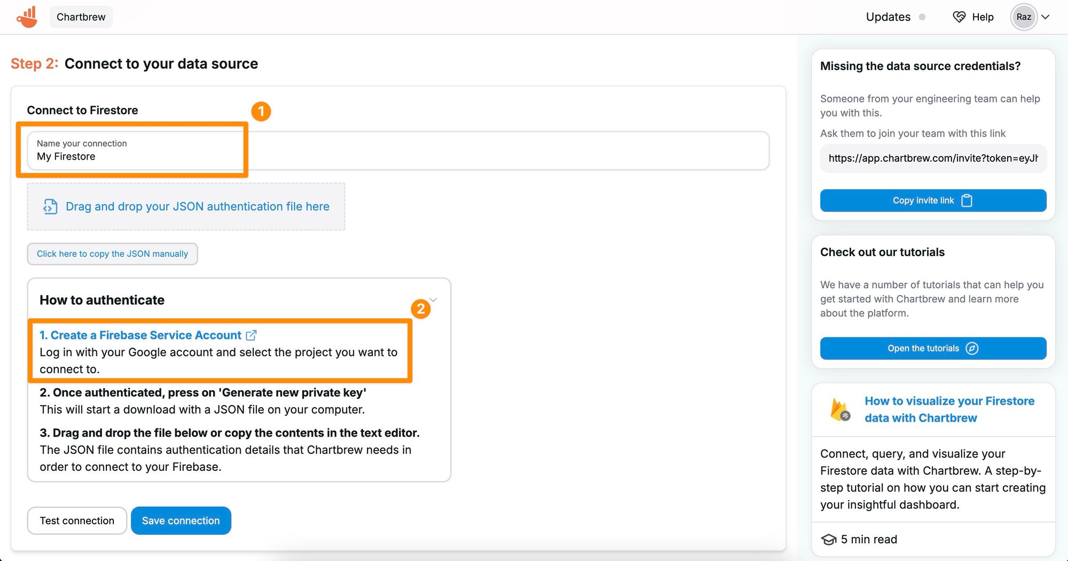Viewport: 1068px width, 561px height.
Task: Click the Updates status dot
Action: [922, 17]
